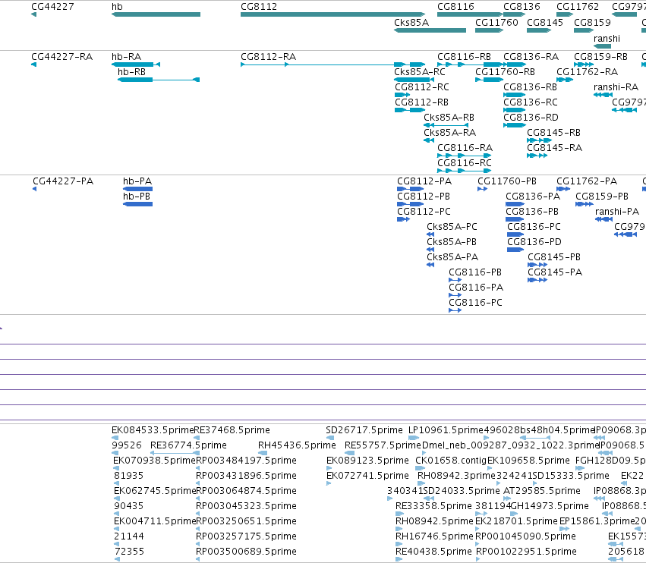Open the ranshi gene label
Screen dimensions: 646x563
tap(607, 39)
